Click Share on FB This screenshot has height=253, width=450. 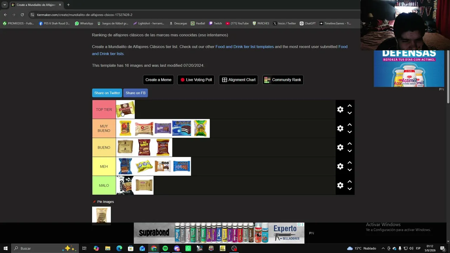135,93
